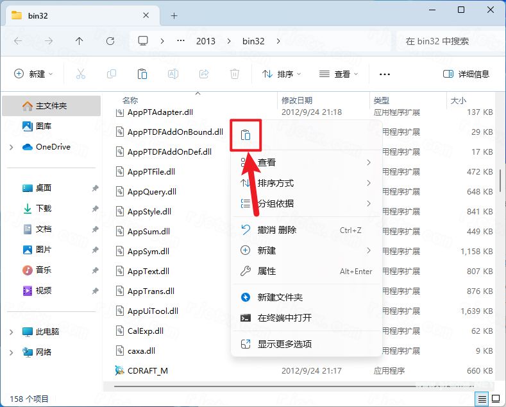Switch to large thumbnails view icon
Image resolution: width=506 pixels, height=407 pixels.
[496, 399]
